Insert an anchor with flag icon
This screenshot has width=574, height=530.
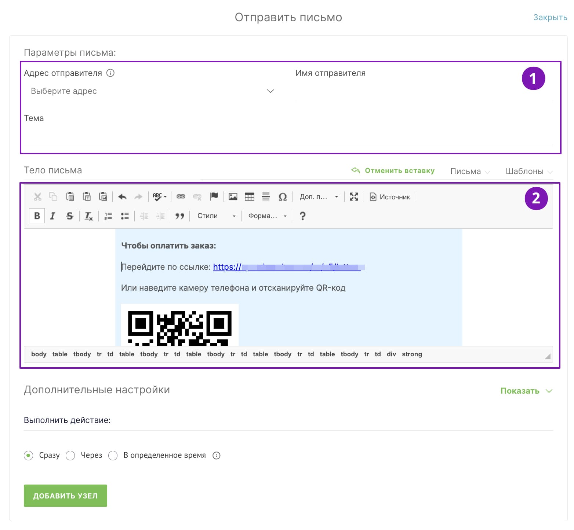(214, 197)
